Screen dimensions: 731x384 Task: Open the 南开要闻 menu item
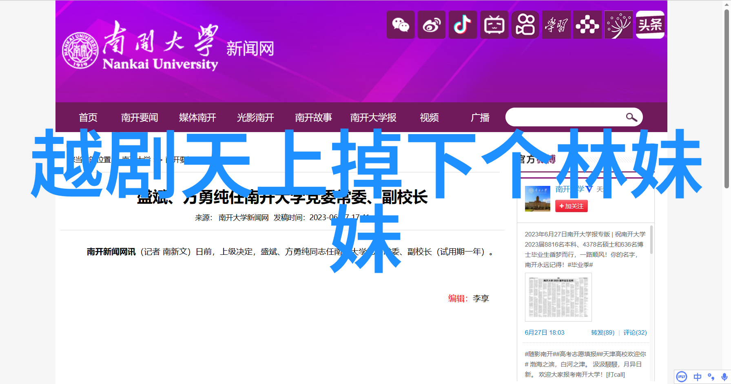[140, 118]
